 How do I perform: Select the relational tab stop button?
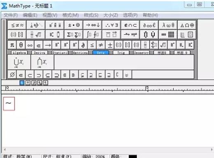point(40,83)
